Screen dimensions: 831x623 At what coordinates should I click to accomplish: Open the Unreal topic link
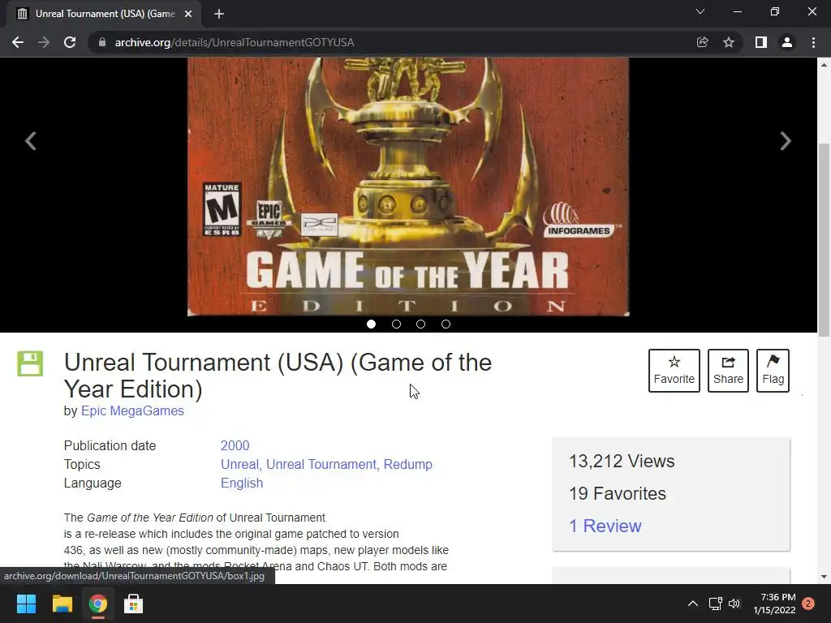239,464
